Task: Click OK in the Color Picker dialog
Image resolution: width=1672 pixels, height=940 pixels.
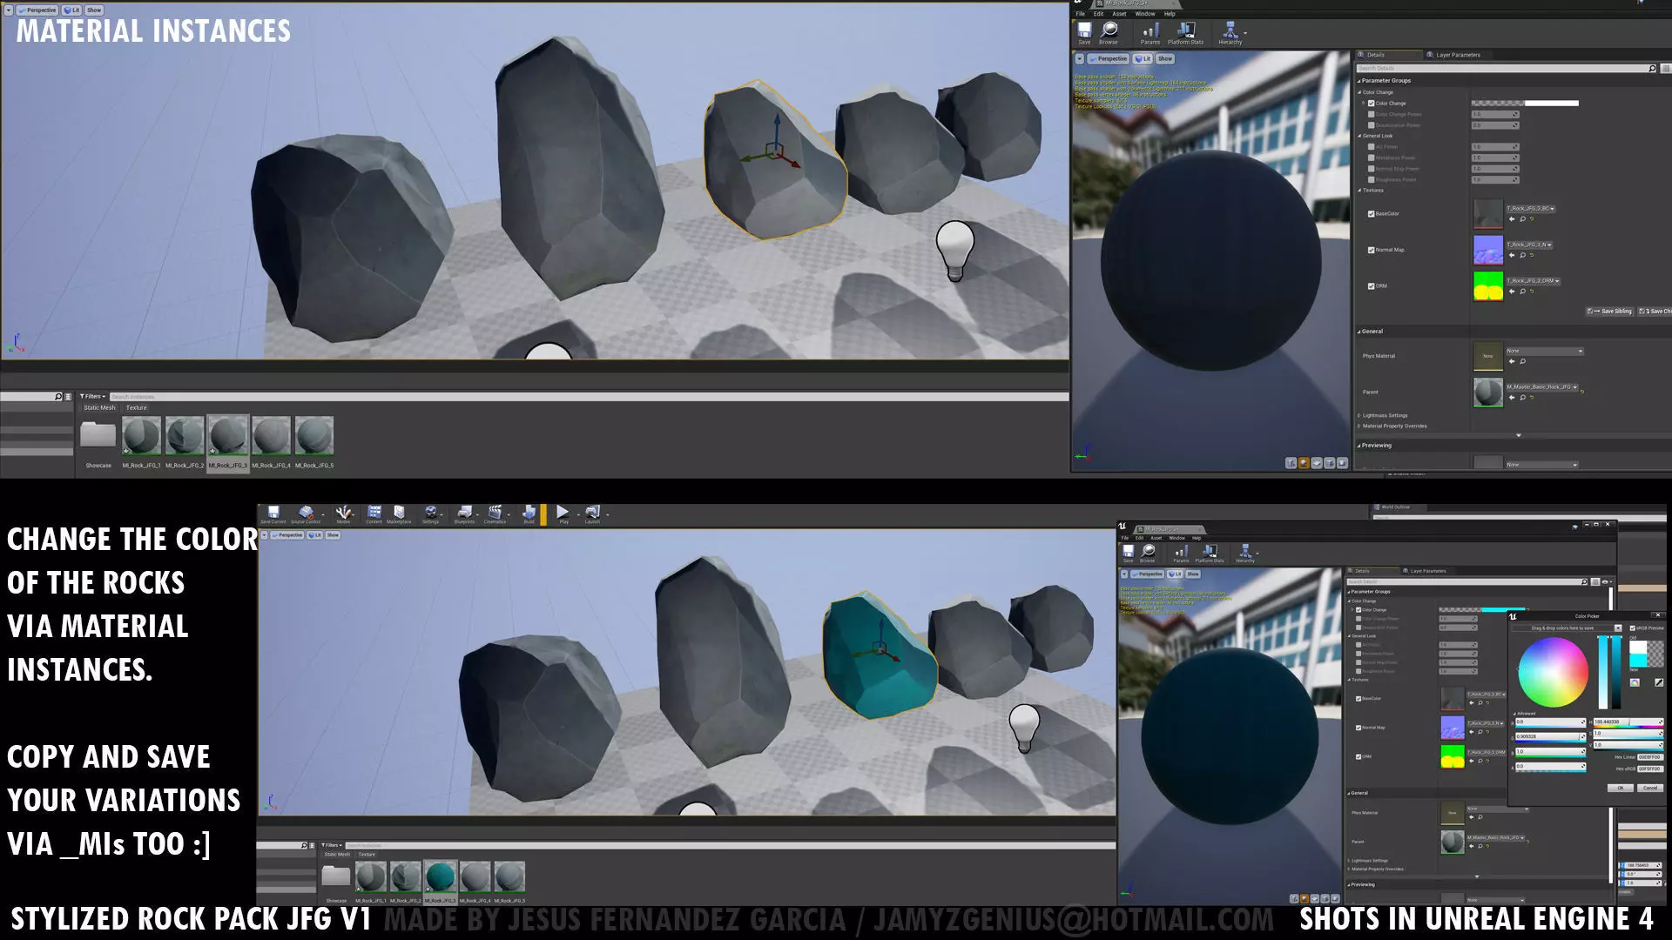Action: [x=1620, y=788]
